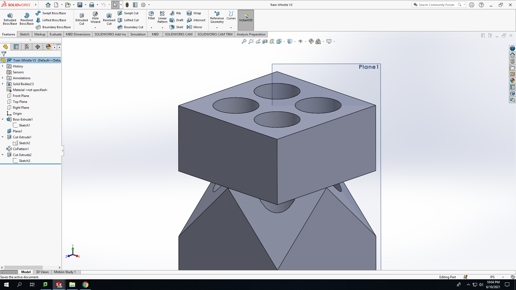
Task: Click the Wrap feature
Action: (x=194, y=13)
